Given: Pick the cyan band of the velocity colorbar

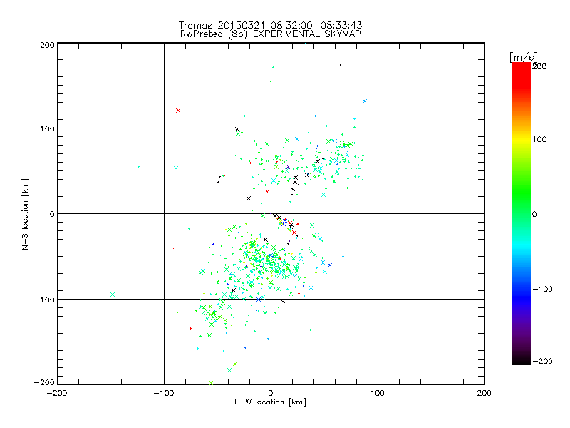Looking at the screenshot, I should [522, 244].
